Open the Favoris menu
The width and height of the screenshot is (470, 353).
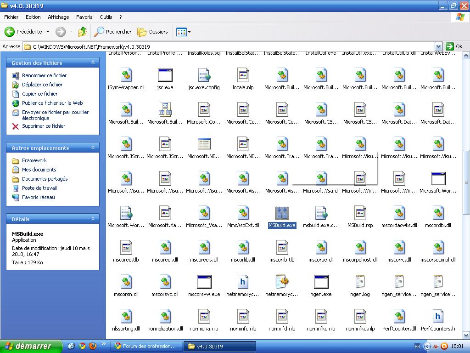pyautogui.click(x=84, y=17)
